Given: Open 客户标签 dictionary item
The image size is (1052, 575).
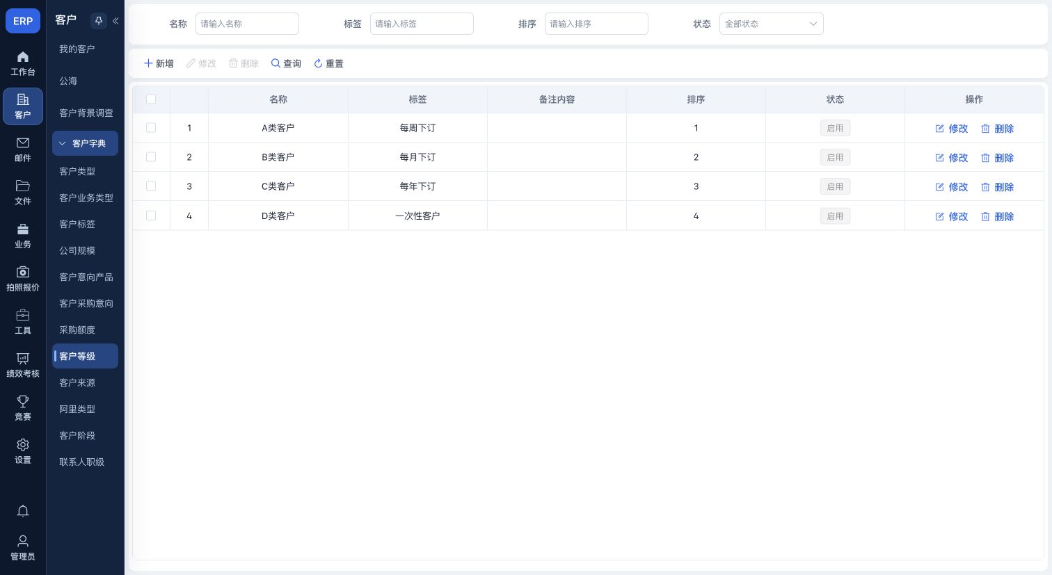Looking at the screenshot, I should (x=85, y=224).
